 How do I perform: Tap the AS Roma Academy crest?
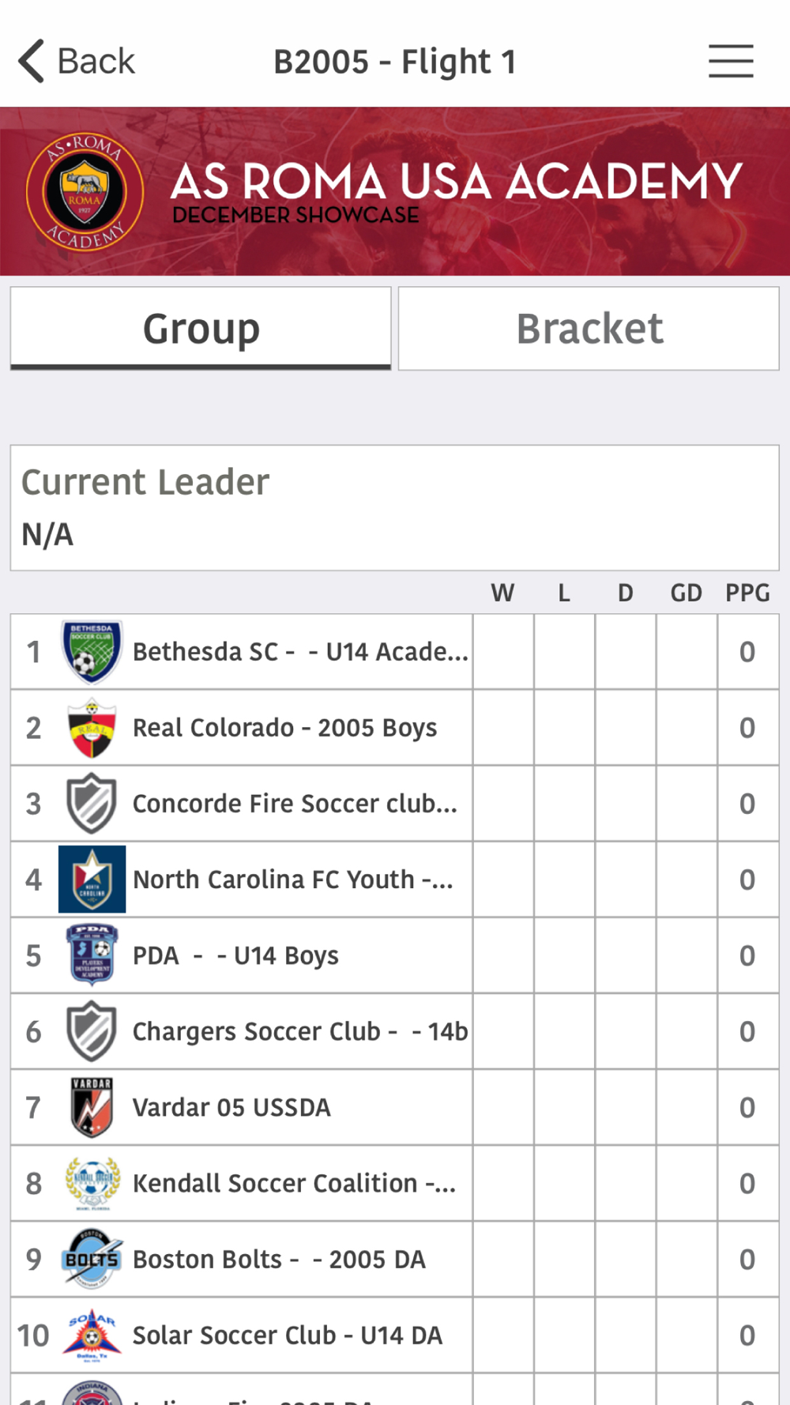click(85, 191)
